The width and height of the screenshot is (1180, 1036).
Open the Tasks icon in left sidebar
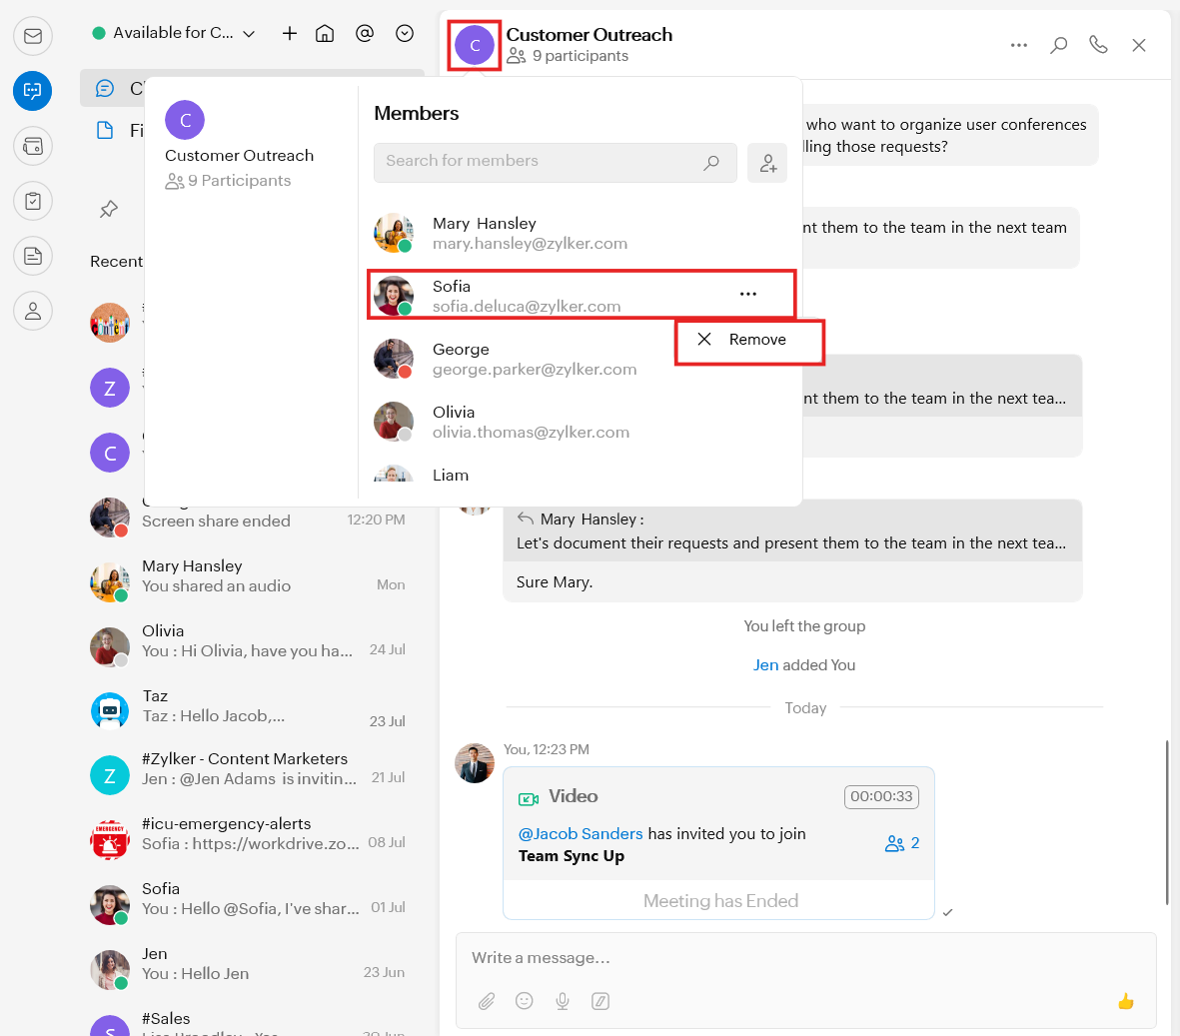pos(33,201)
